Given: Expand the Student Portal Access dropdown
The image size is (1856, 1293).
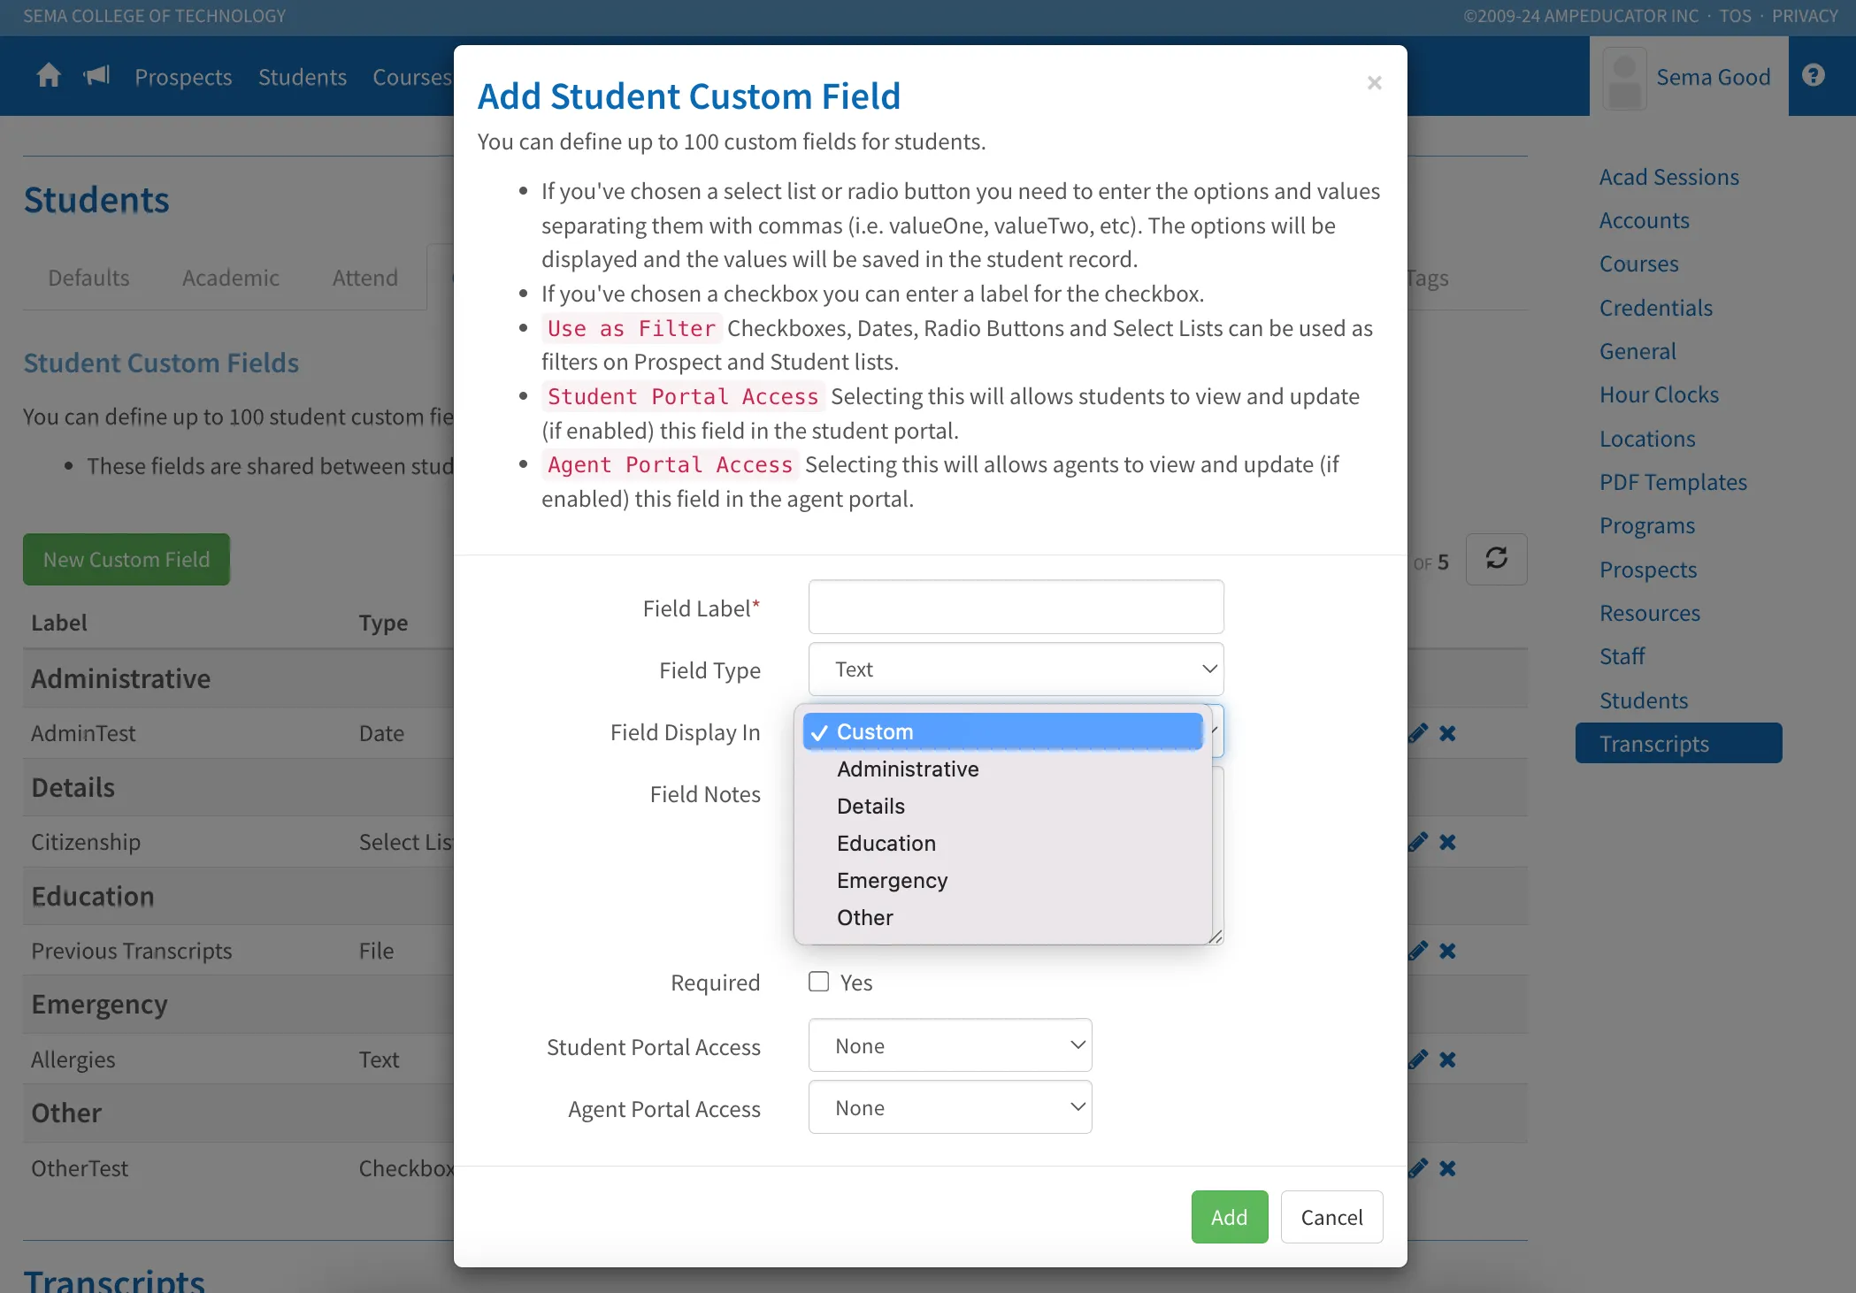Looking at the screenshot, I should [x=949, y=1045].
